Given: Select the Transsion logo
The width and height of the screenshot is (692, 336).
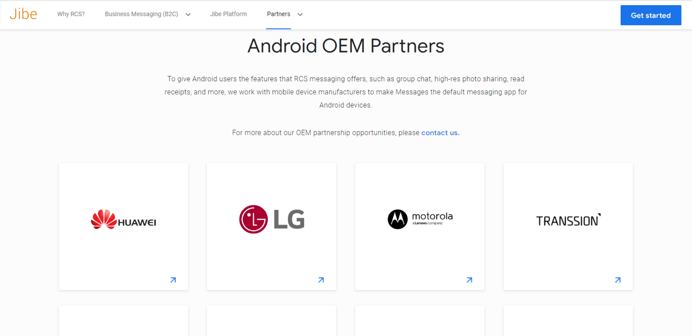Looking at the screenshot, I should point(568,220).
